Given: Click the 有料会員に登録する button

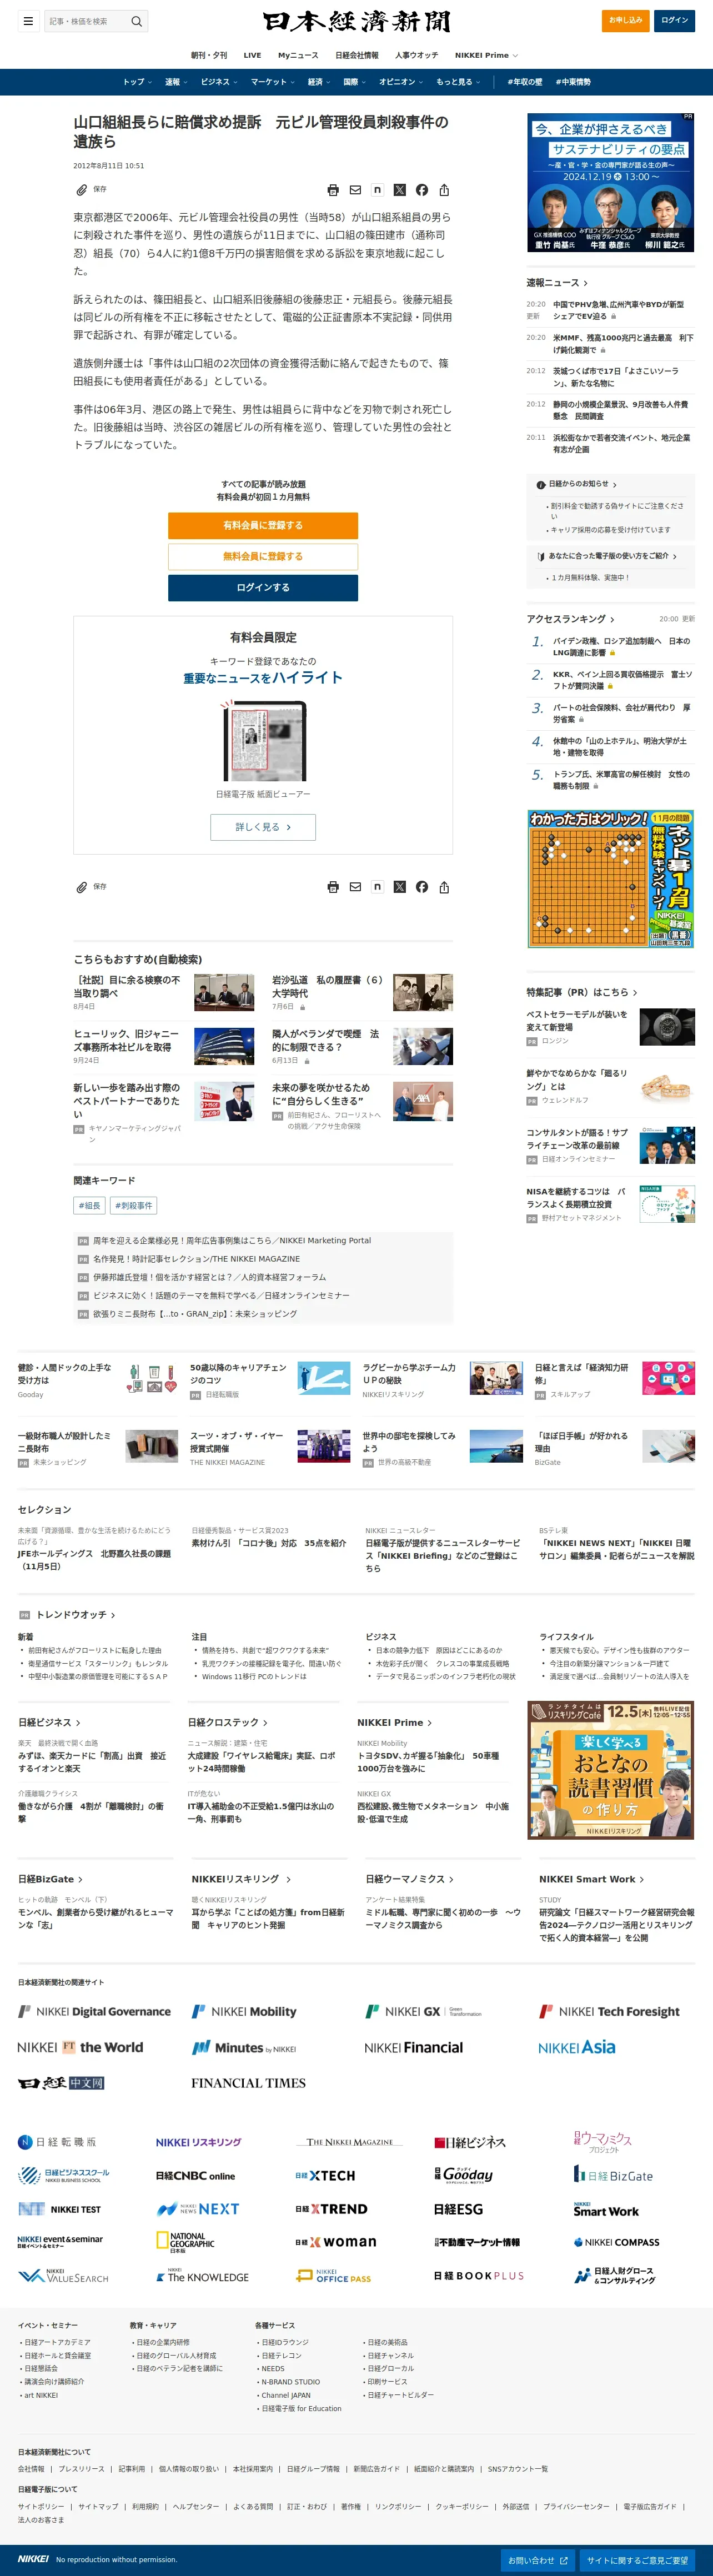Looking at the screenshot, I should (x=263, y=525).
